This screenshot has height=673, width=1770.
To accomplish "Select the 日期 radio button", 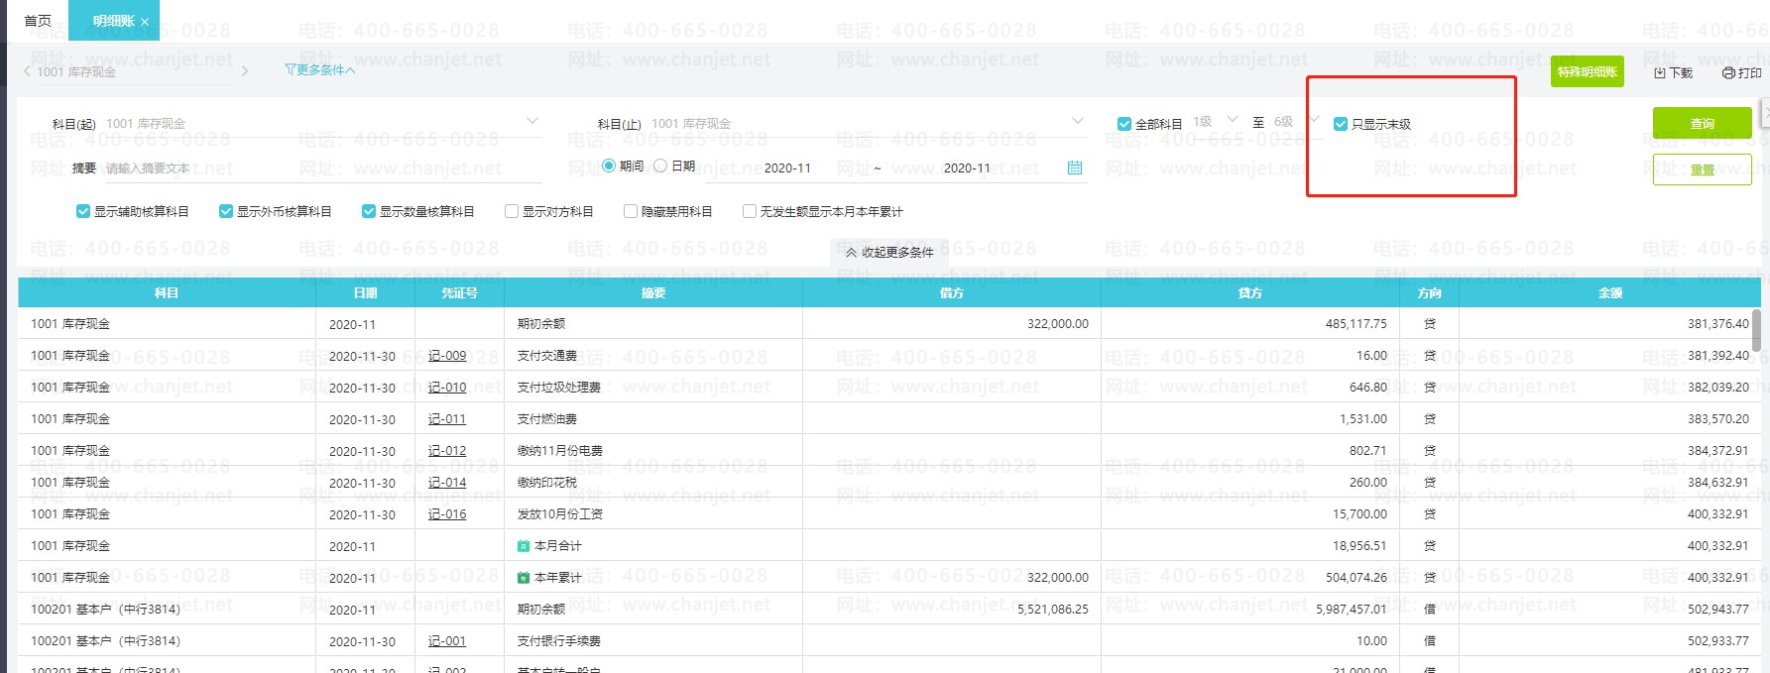I will click(660, 167).
